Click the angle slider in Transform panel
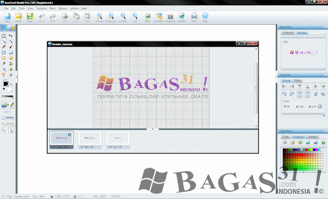 pos(303,114)
